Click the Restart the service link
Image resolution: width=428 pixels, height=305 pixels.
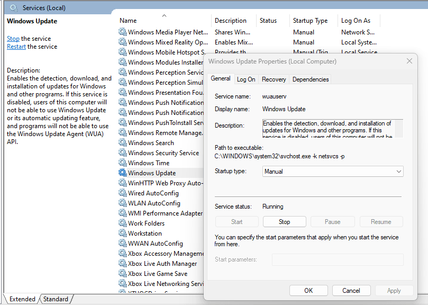tap(16, 46)
